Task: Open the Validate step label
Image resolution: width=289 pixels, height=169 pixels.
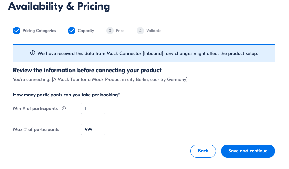Action: (154, 31)
